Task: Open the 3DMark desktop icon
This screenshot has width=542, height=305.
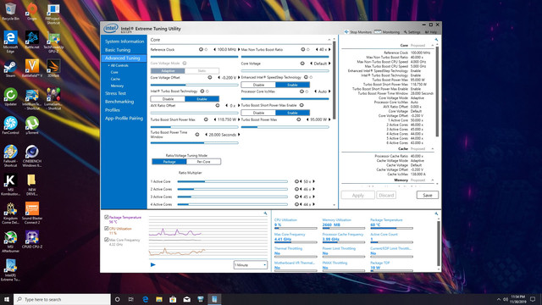Action: coord(53,69)
